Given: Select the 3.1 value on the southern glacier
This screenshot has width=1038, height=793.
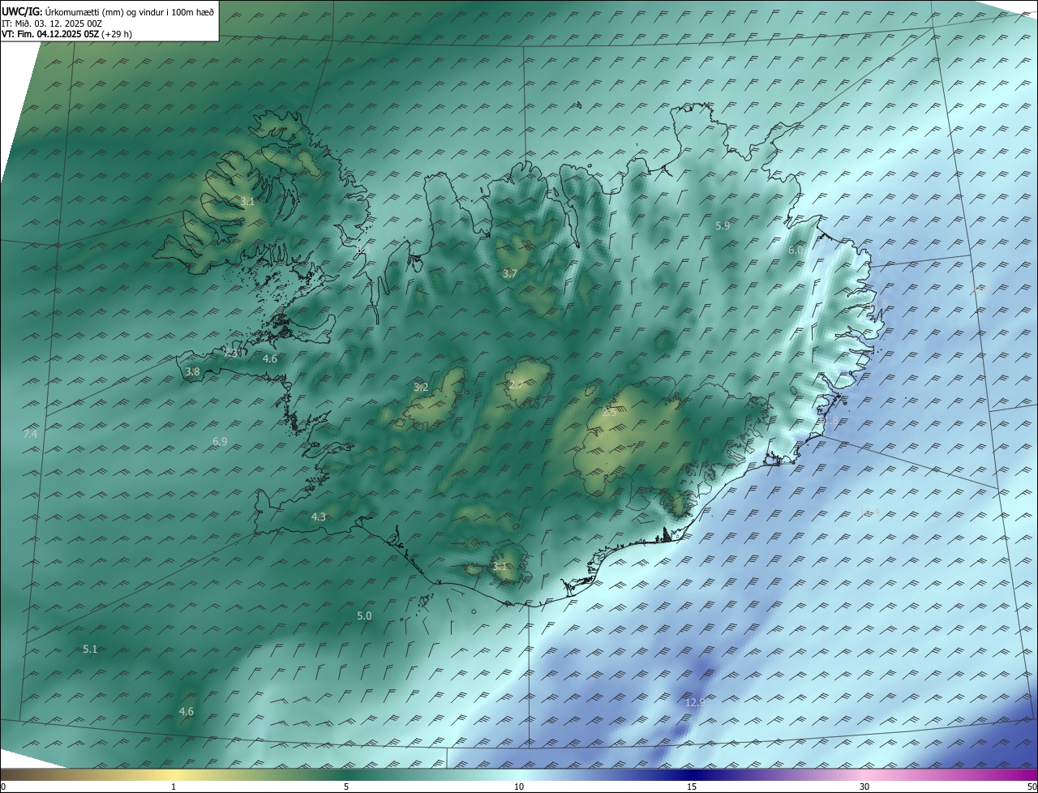Looking at the screenshot, I should (x=500, y=567).
